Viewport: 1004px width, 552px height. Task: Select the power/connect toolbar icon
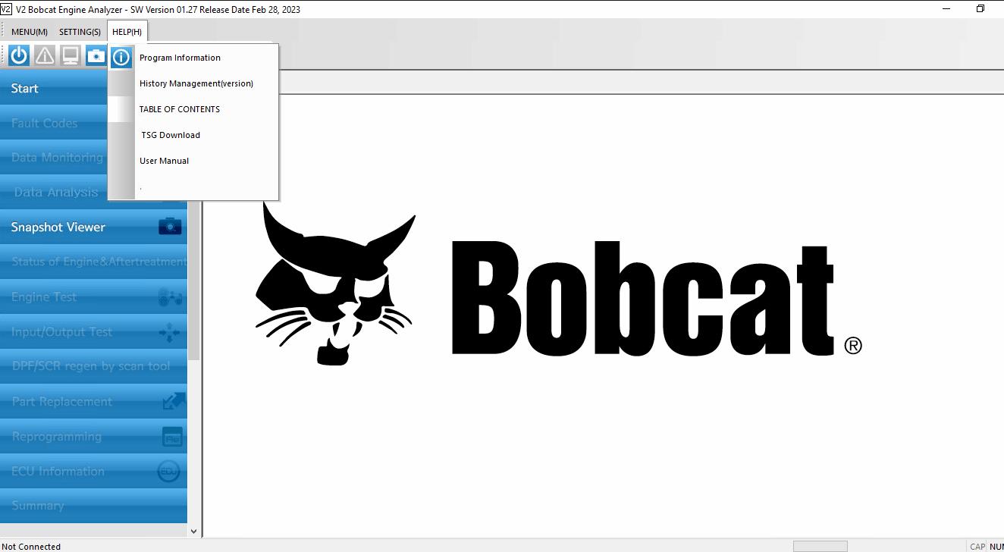[17, 55]
